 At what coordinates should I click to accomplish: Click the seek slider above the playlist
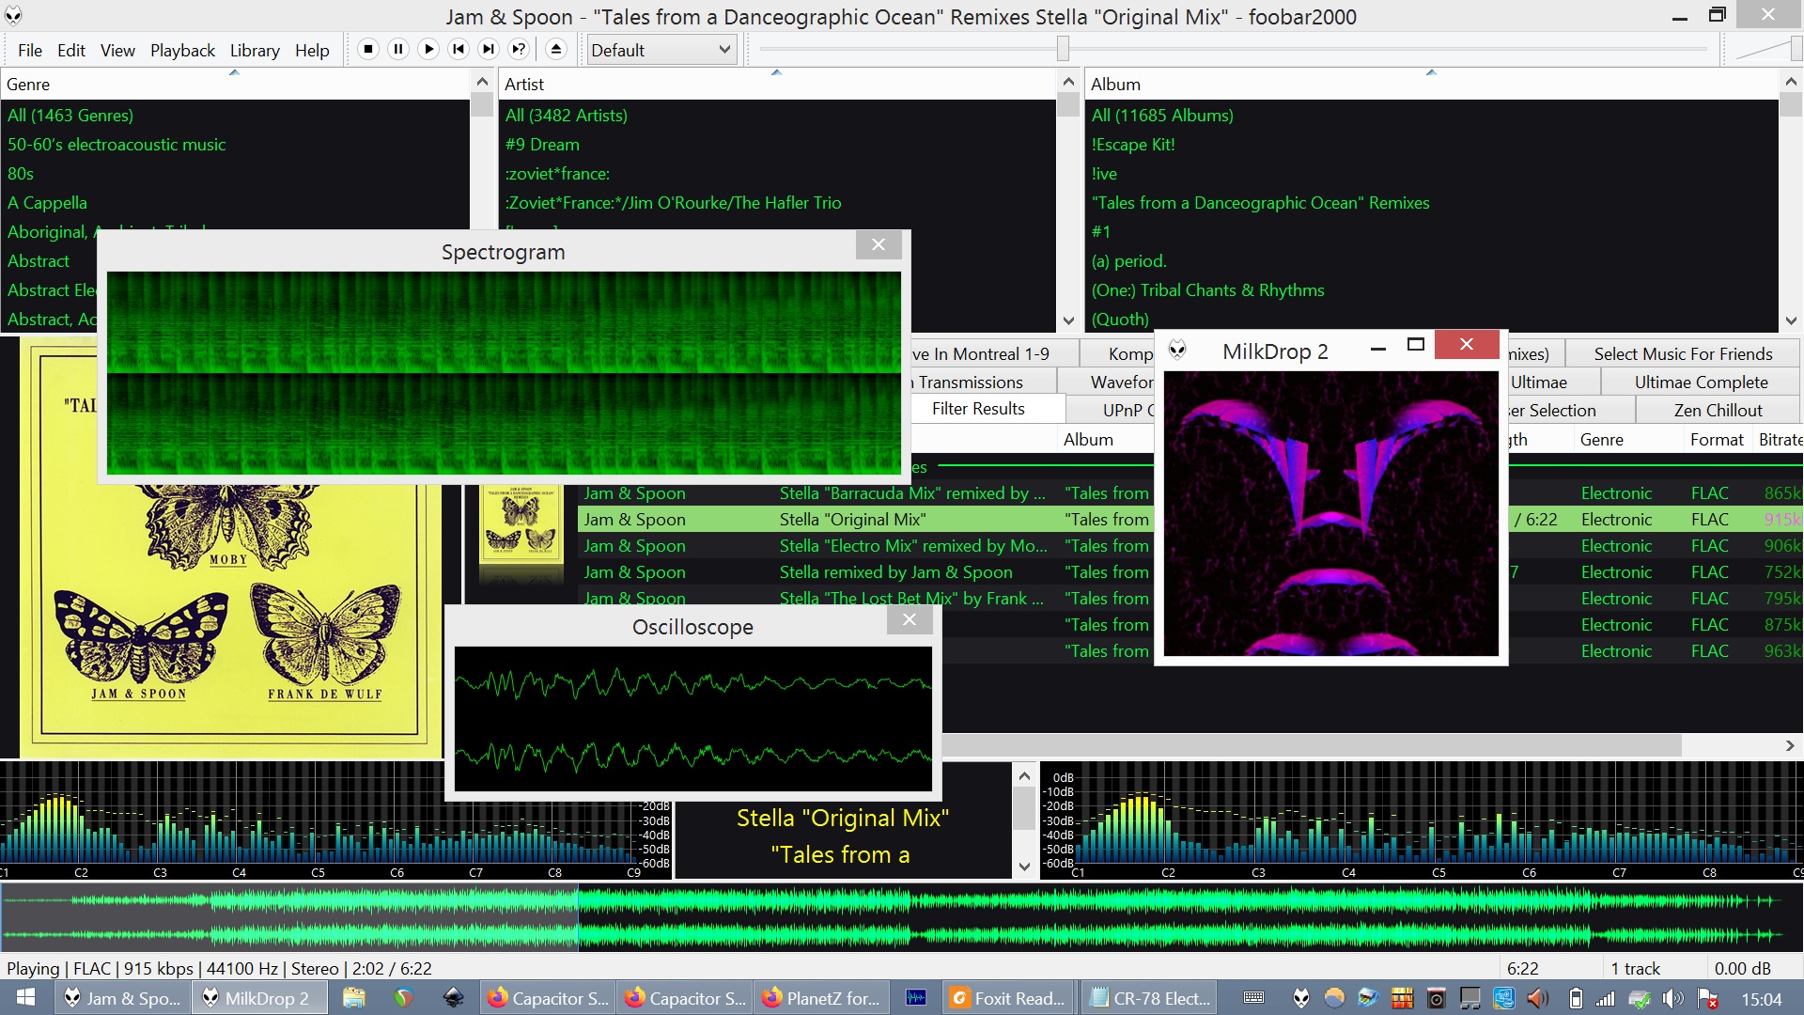1062,49
